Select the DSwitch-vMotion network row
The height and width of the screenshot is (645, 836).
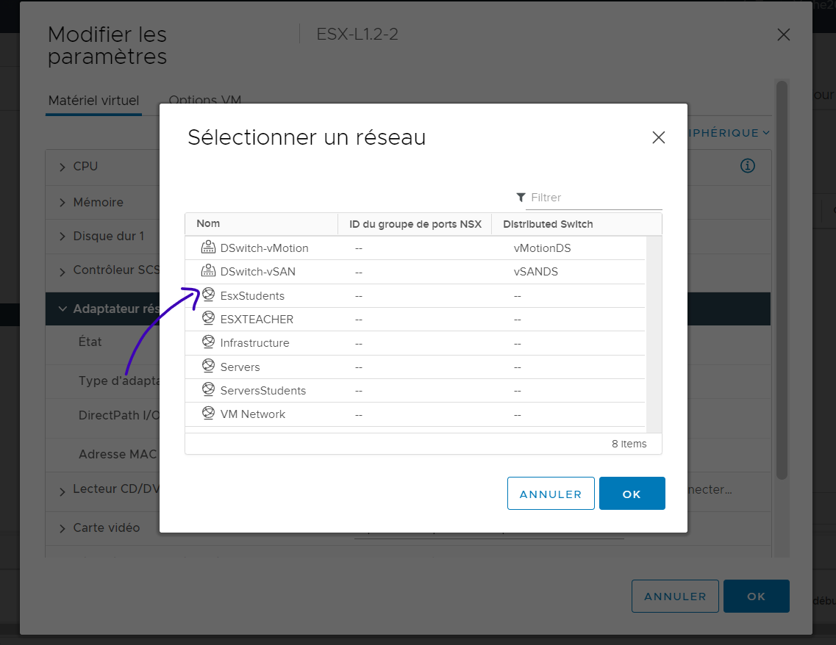415,248
